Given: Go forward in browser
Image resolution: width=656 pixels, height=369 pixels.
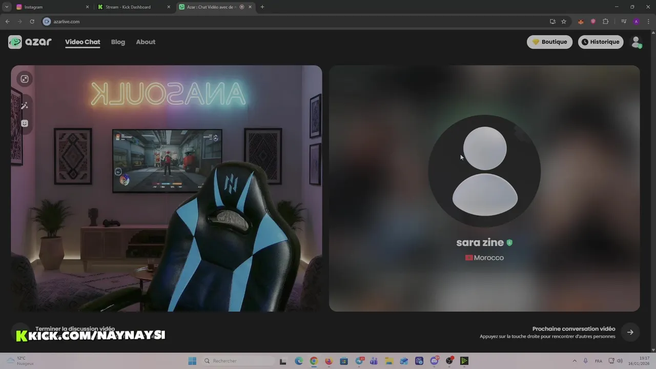Looking at the screenshot, I should coord(19,22).
